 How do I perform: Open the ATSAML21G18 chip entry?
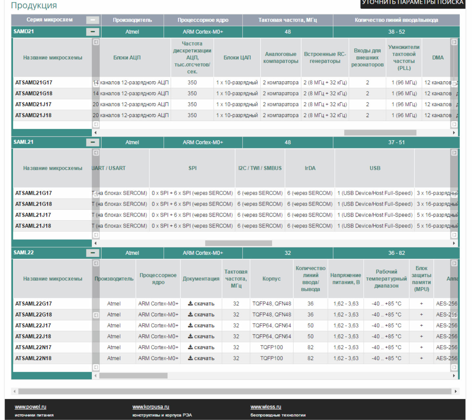[33, 204]
